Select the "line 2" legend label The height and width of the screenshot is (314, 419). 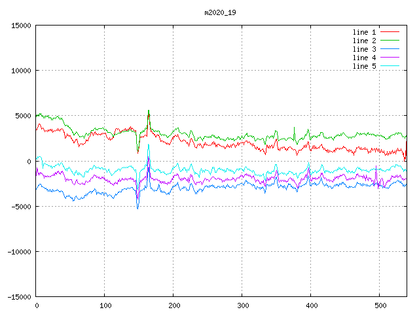click(365, 41)
